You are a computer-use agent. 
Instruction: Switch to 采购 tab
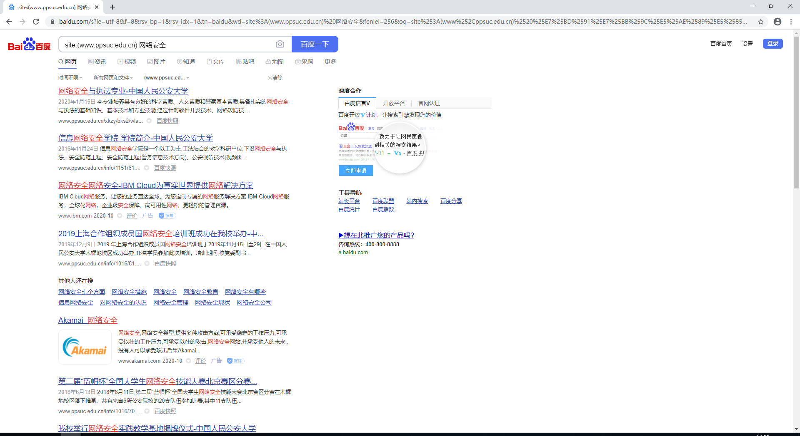coord(304,62)
